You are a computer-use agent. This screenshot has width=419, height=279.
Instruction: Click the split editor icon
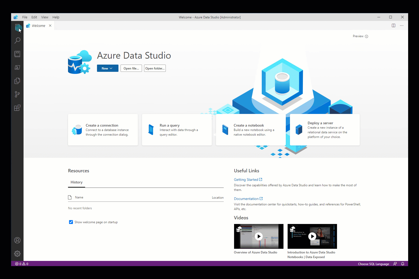pos(393,26)
